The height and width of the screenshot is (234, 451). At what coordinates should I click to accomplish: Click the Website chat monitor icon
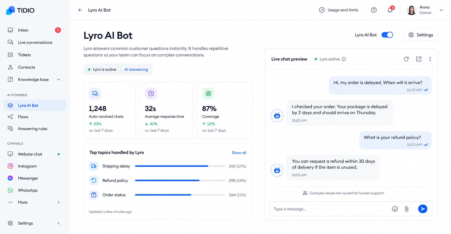[10, 154]
